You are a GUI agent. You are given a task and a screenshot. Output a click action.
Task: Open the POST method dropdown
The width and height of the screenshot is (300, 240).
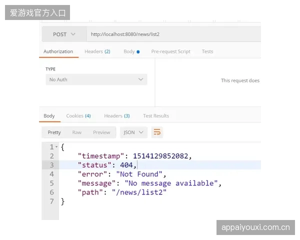64,34
